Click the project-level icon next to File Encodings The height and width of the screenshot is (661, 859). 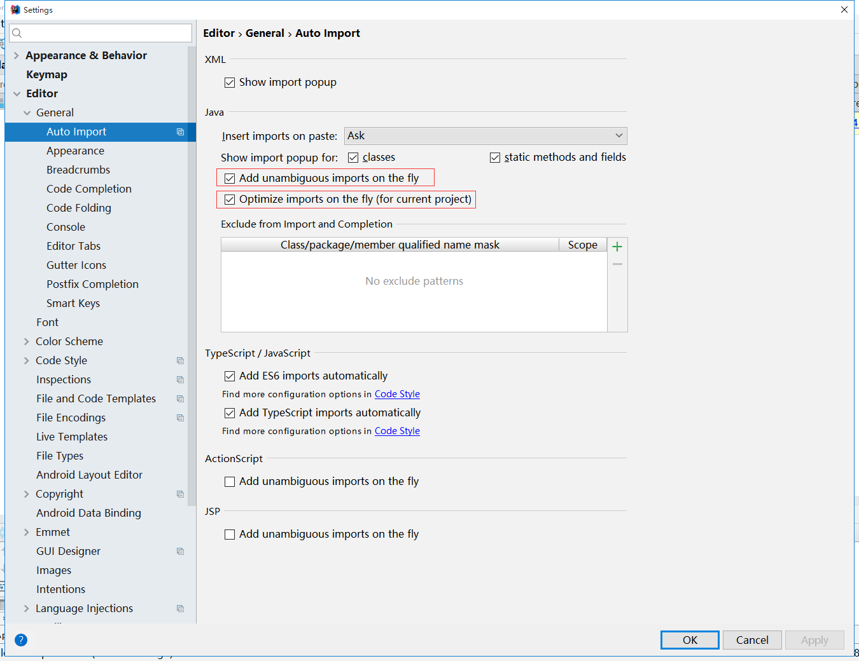tap(180, 418)
